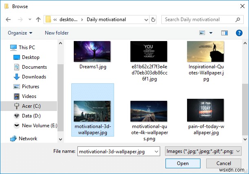
Task: Click the forward navigation arrow
Action: coord(20,20)
